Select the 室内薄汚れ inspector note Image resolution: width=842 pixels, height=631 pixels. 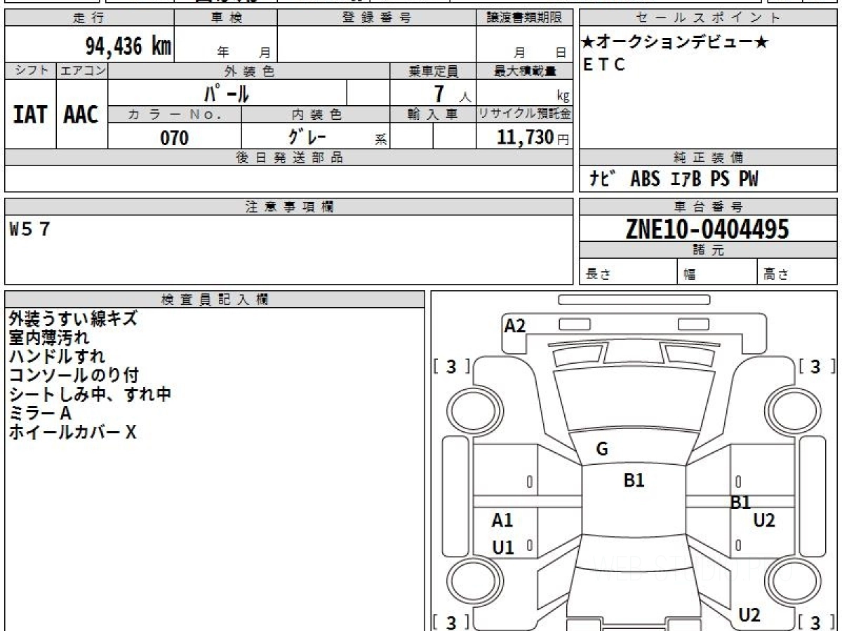(49, 337)
